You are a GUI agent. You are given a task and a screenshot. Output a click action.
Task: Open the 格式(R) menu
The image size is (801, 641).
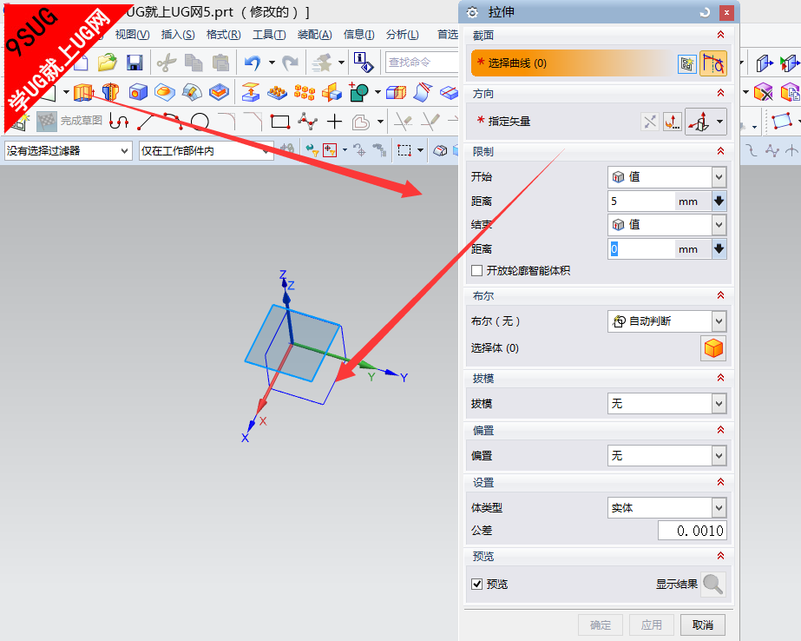point(223,34)
